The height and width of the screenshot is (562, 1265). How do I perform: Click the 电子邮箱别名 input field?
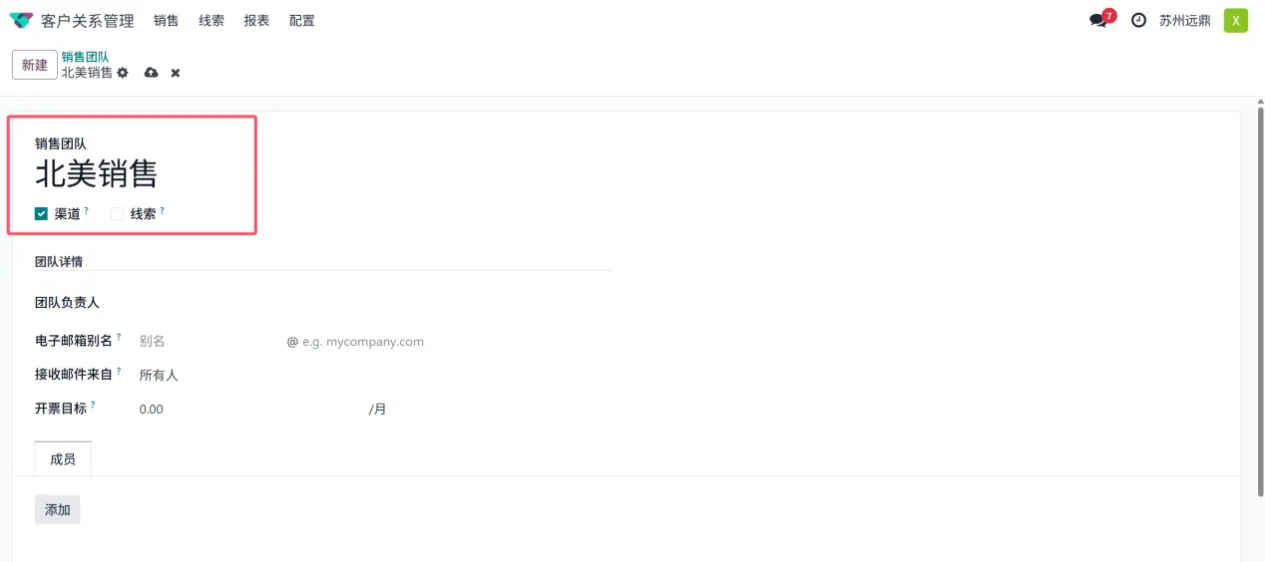coord(210,341)
